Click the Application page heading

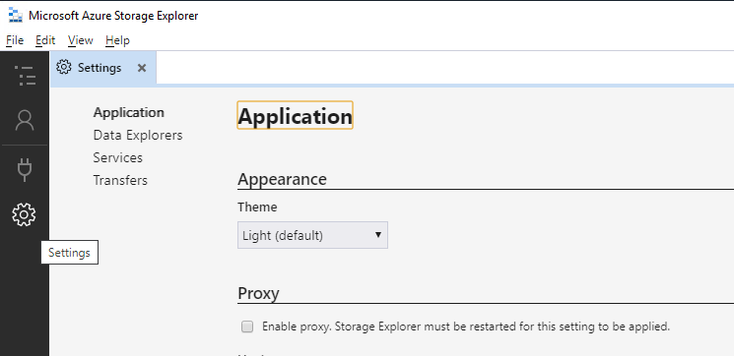295,115
